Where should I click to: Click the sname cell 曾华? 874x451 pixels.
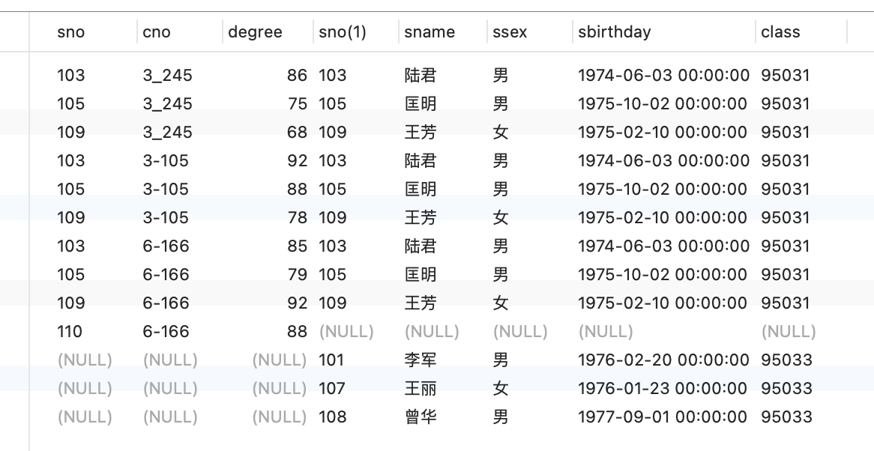pos(421,417)
